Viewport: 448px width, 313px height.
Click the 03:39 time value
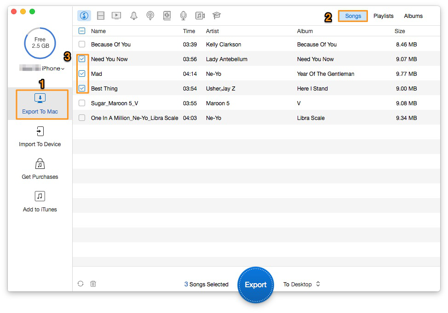[190, 45]
